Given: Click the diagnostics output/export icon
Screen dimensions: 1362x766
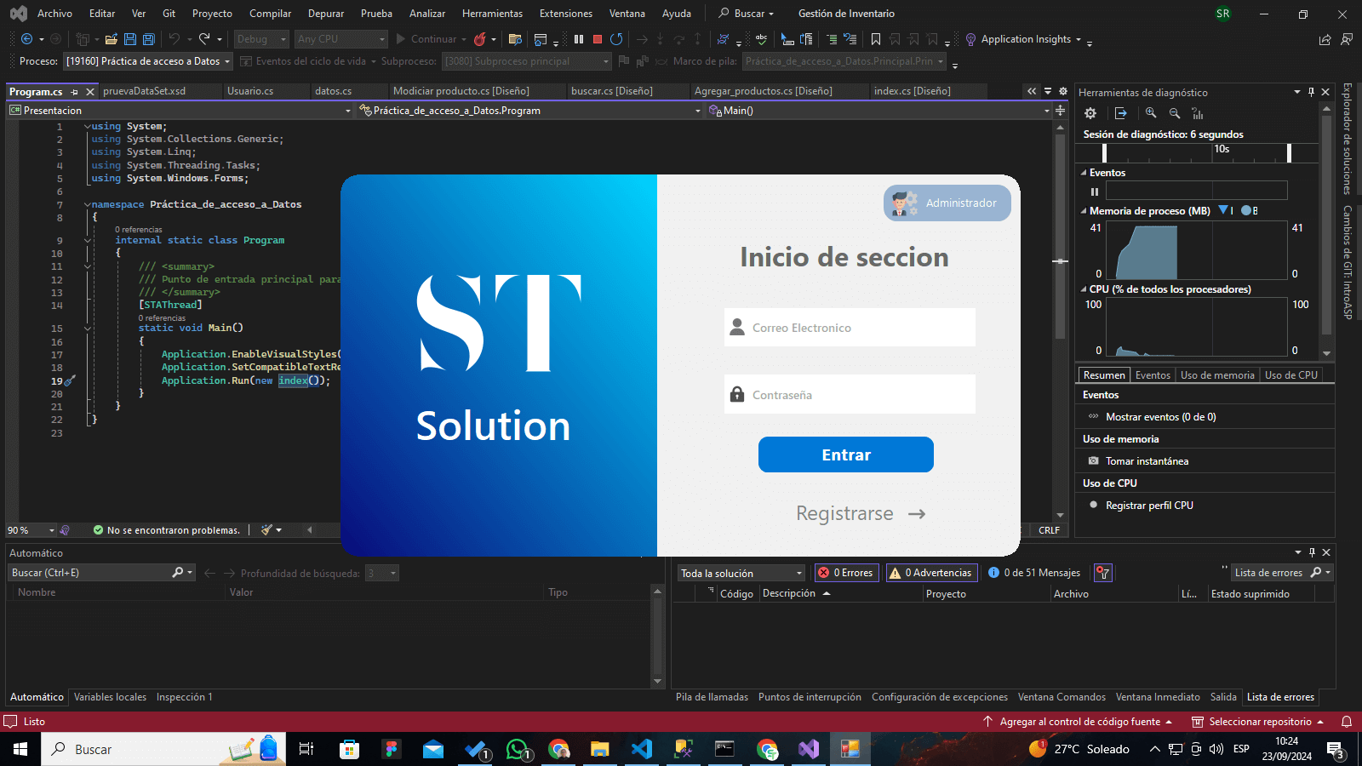Looking at the screenshot, I should pos(1121,113).
